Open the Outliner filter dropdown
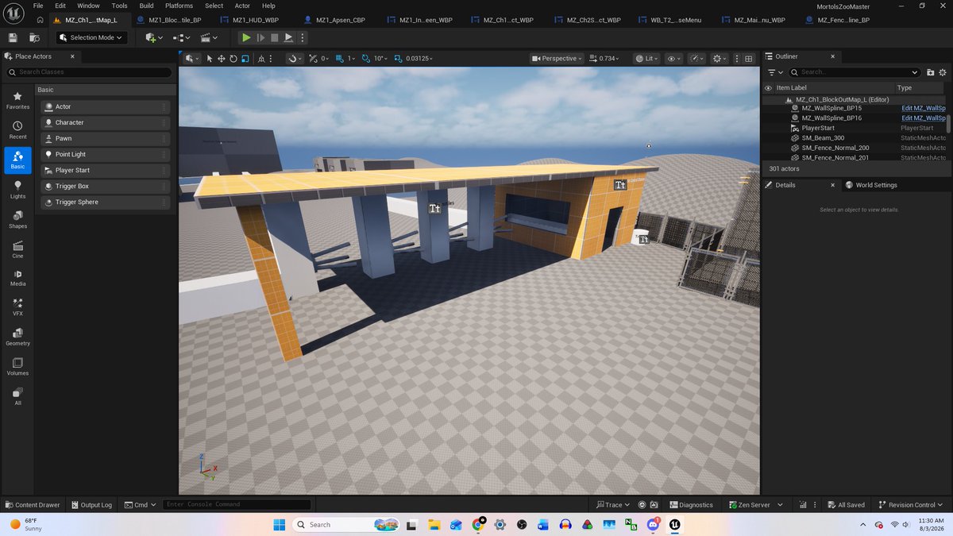 (x=775, y=72)
